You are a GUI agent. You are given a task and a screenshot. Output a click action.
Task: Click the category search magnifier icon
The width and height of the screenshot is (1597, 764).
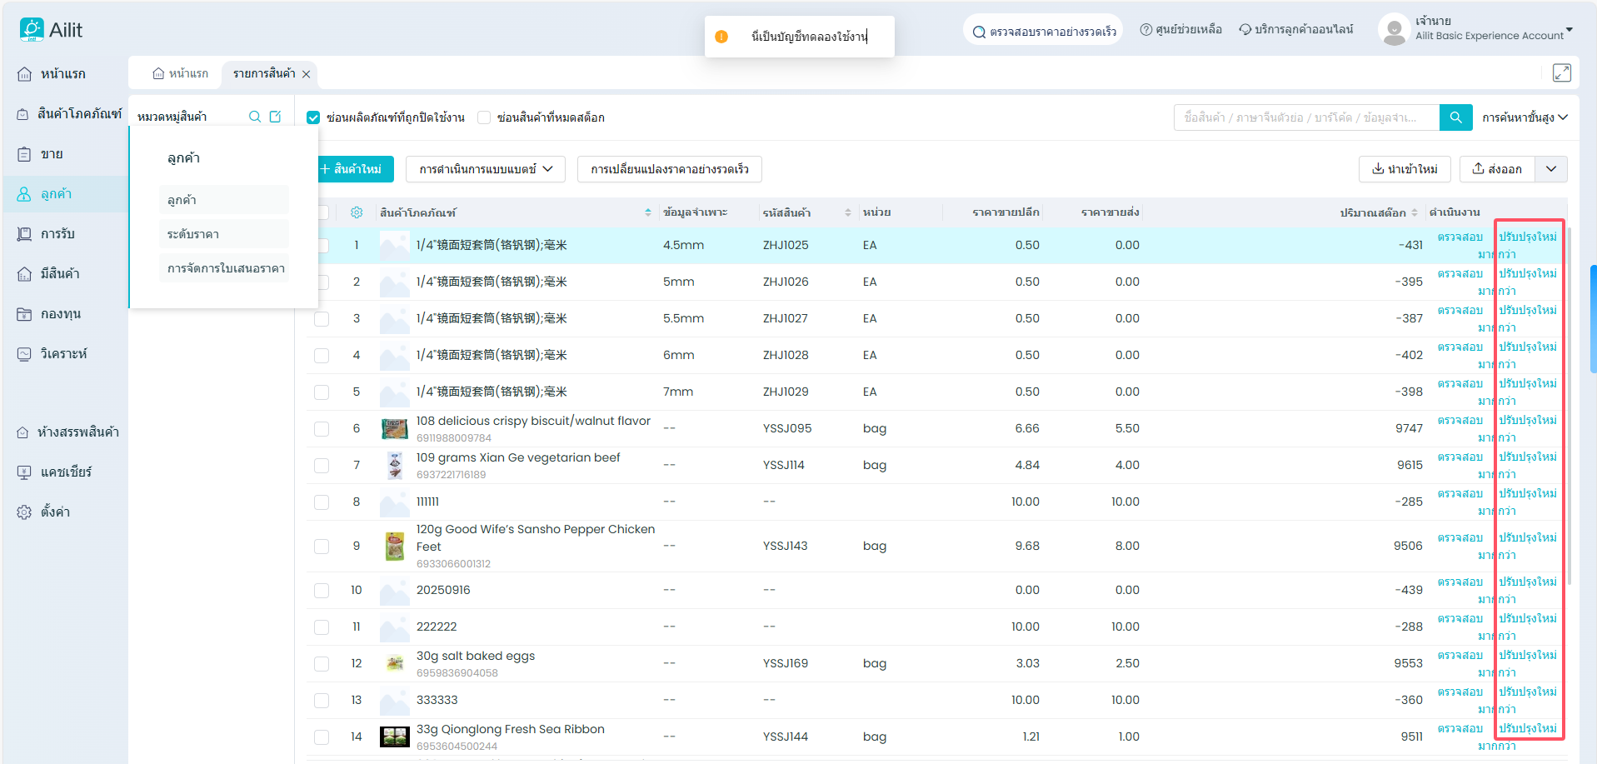(x=255, y=117)
